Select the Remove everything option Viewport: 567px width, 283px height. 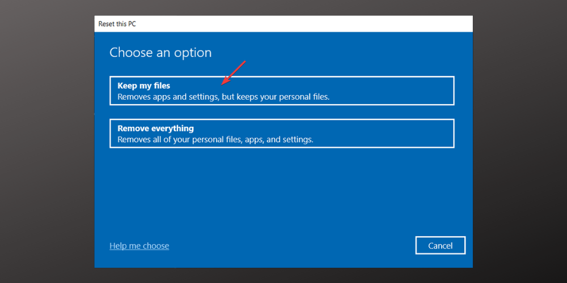[x=282, y=133]
